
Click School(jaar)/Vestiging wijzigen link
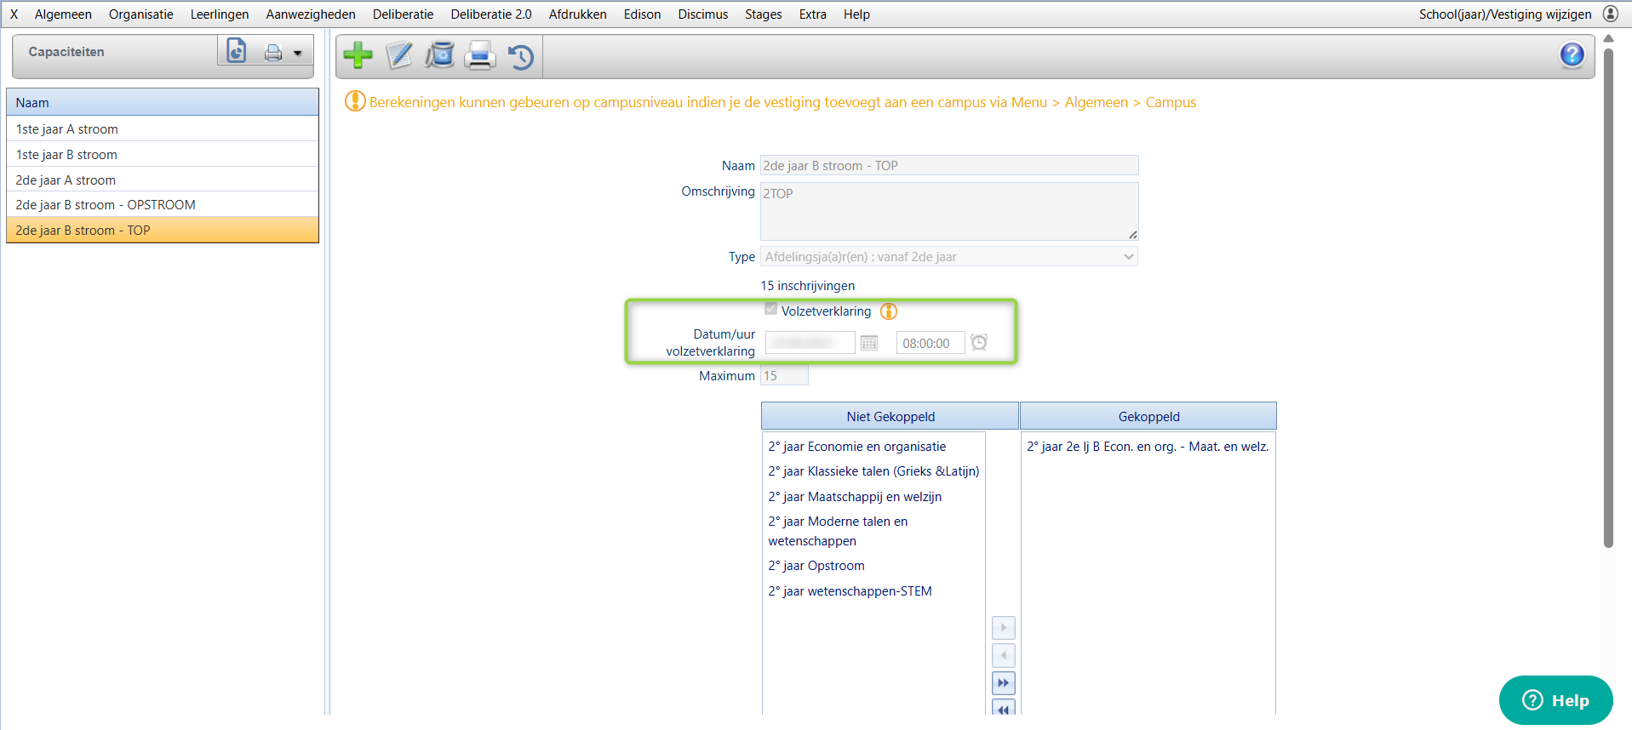coord(1504,14)
